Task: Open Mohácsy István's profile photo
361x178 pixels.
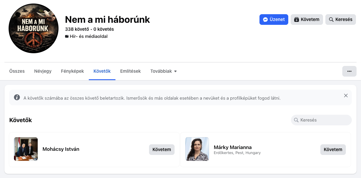Action: [x=26, y=149]
